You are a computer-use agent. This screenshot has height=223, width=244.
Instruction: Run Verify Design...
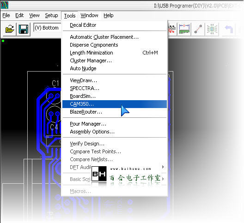[115, 144]
